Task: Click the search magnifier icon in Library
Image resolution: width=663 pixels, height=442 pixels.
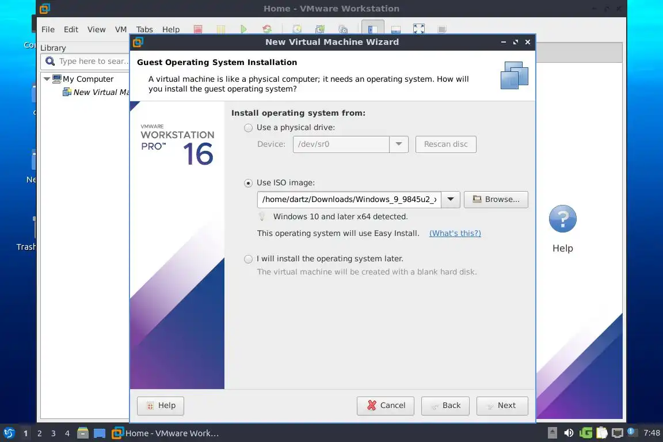Action: 50,62
